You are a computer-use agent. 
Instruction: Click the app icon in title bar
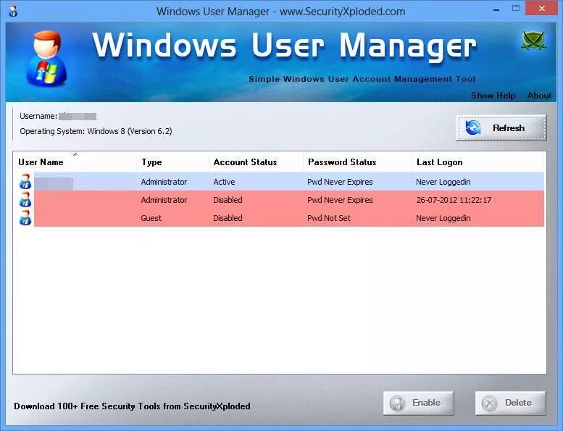pos(13,11)
